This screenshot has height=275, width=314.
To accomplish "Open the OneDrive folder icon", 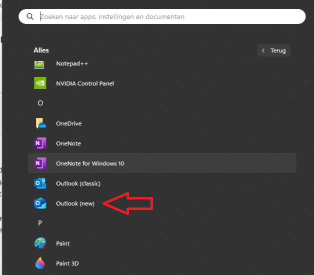I will (40, 123).
